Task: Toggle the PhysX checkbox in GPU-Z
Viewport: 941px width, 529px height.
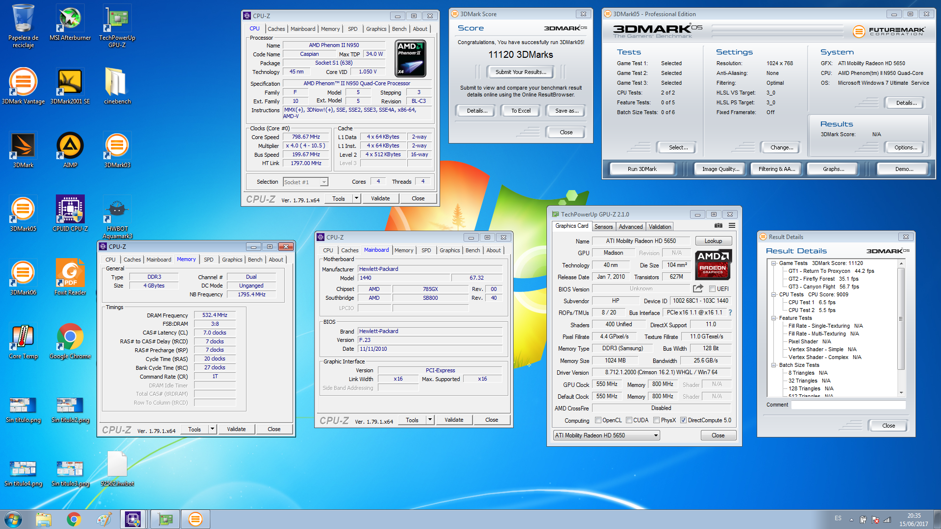Action: point(656,420)
